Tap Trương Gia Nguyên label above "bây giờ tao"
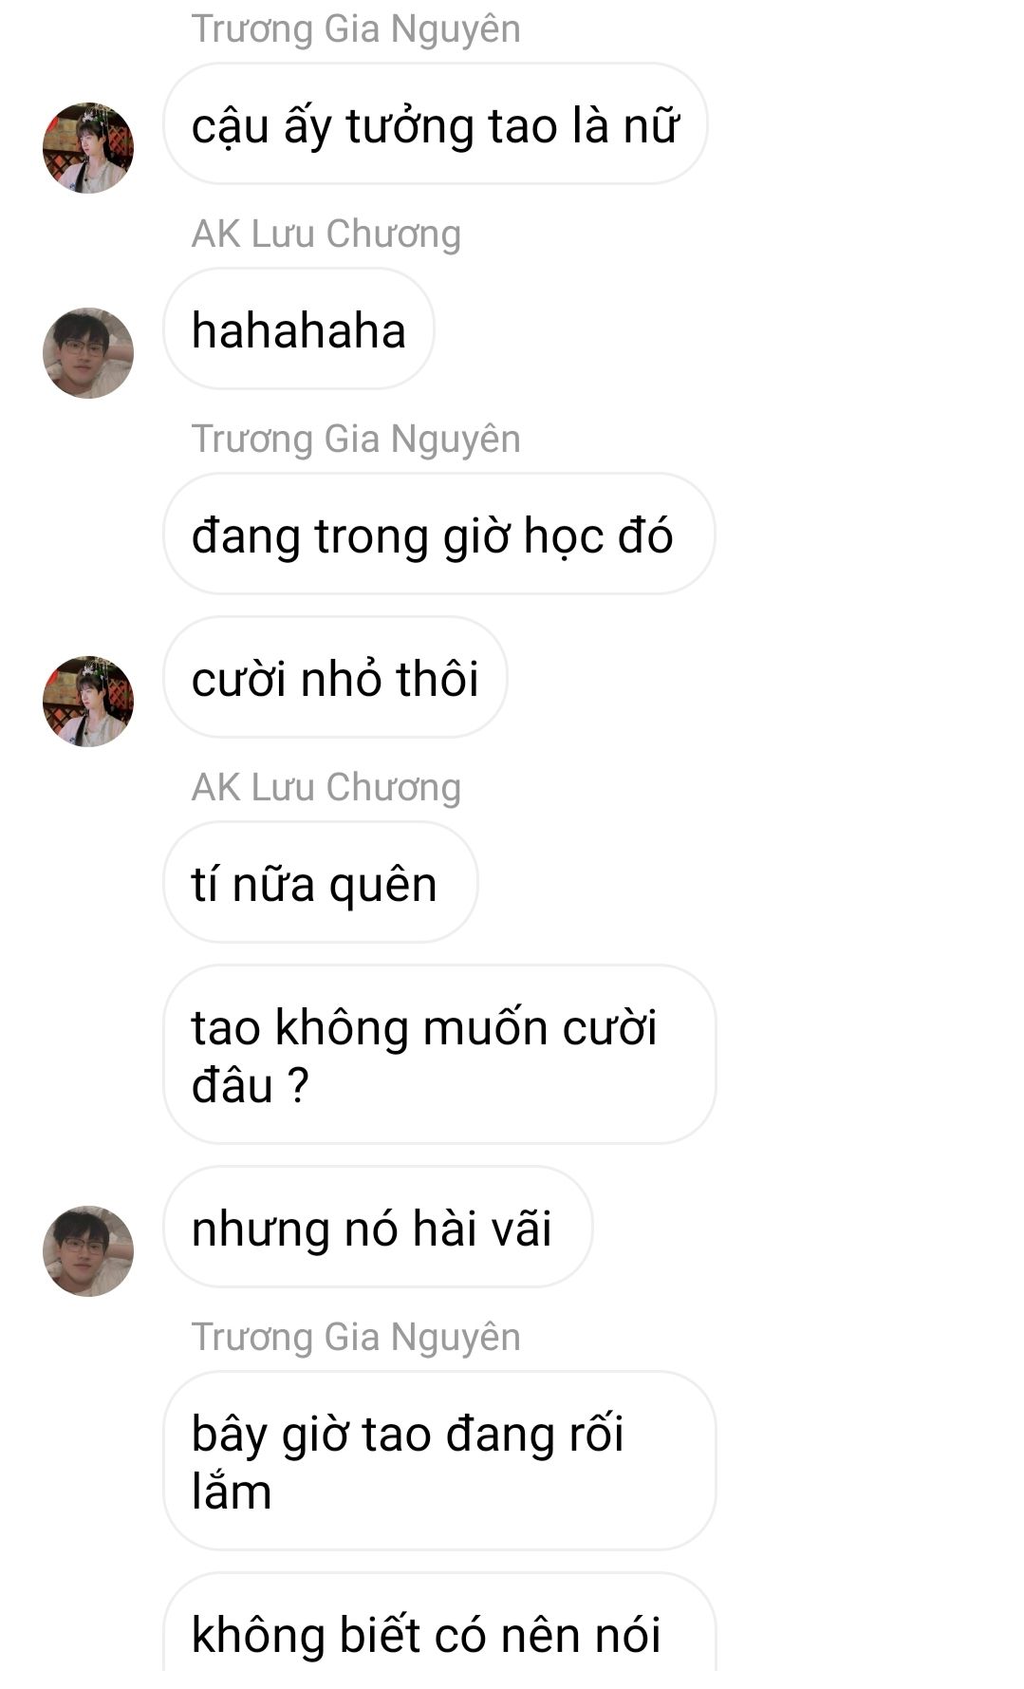 [x=356, y=1337]
